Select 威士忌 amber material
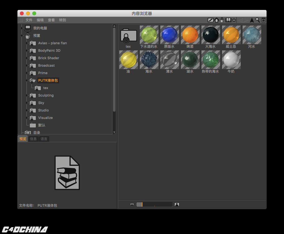This screenshot has height=234, width=284. point(231,35)
